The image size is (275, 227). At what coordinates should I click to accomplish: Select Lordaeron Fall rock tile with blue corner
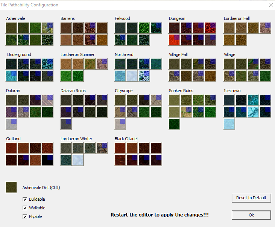[265, 28]
